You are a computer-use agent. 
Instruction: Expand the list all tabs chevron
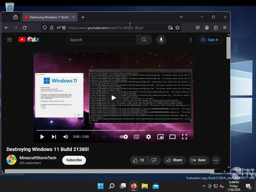(x=181, y=17)
